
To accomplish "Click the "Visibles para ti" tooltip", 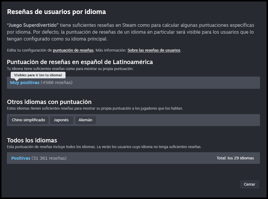I will pyautogui.click(x=38, y=75).
